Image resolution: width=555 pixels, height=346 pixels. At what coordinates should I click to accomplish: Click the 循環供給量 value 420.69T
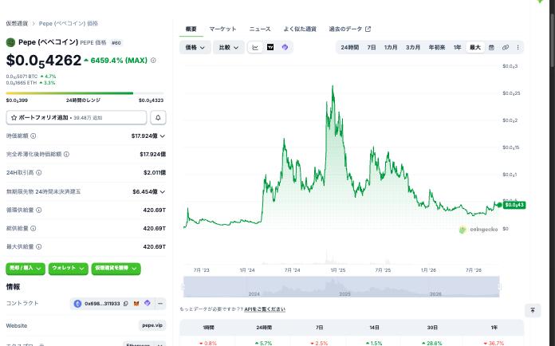tap(155, 210)
